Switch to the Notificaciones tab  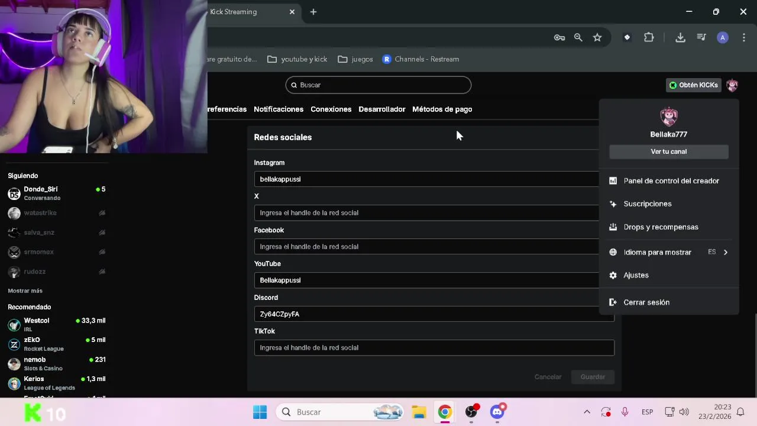tap(279, 109)
